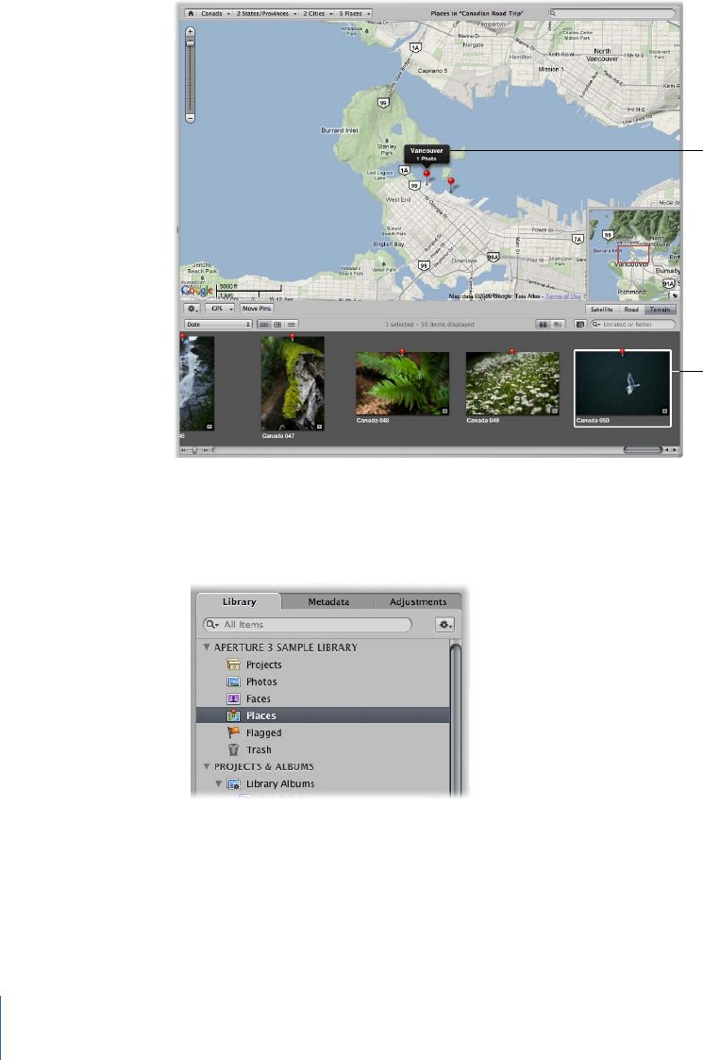
Task: Switch browser to List view
Action: pyautogui.click(x=292, y=325)
